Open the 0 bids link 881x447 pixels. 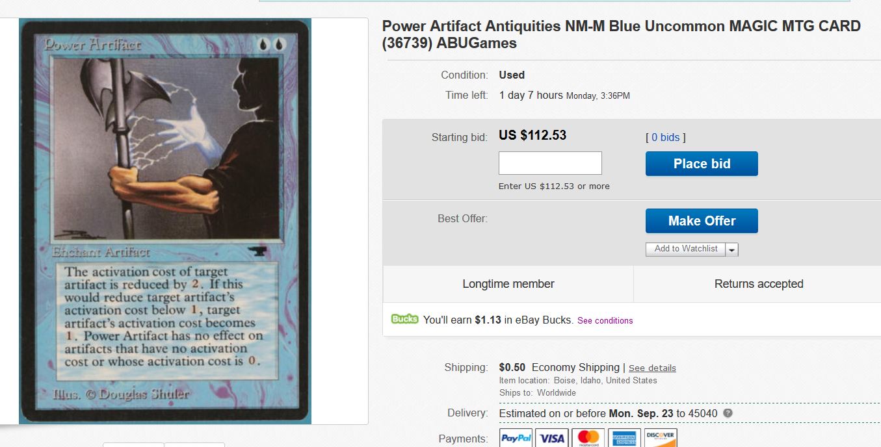coord(666,137)
